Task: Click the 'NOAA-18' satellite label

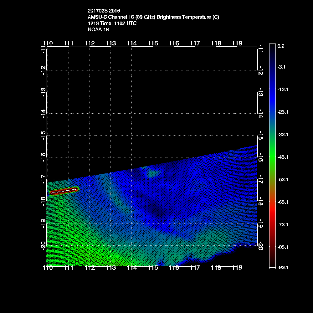Action: coord(98,29)
